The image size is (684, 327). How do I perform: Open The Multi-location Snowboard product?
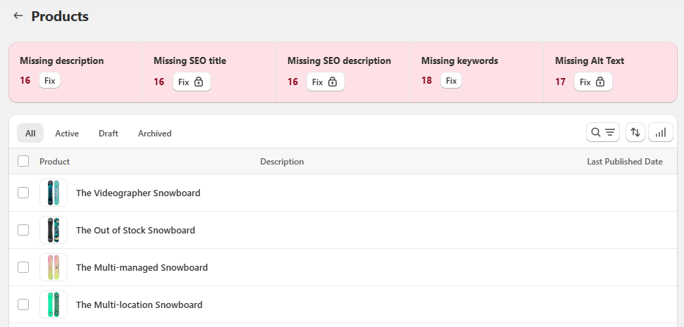[139, 304]
